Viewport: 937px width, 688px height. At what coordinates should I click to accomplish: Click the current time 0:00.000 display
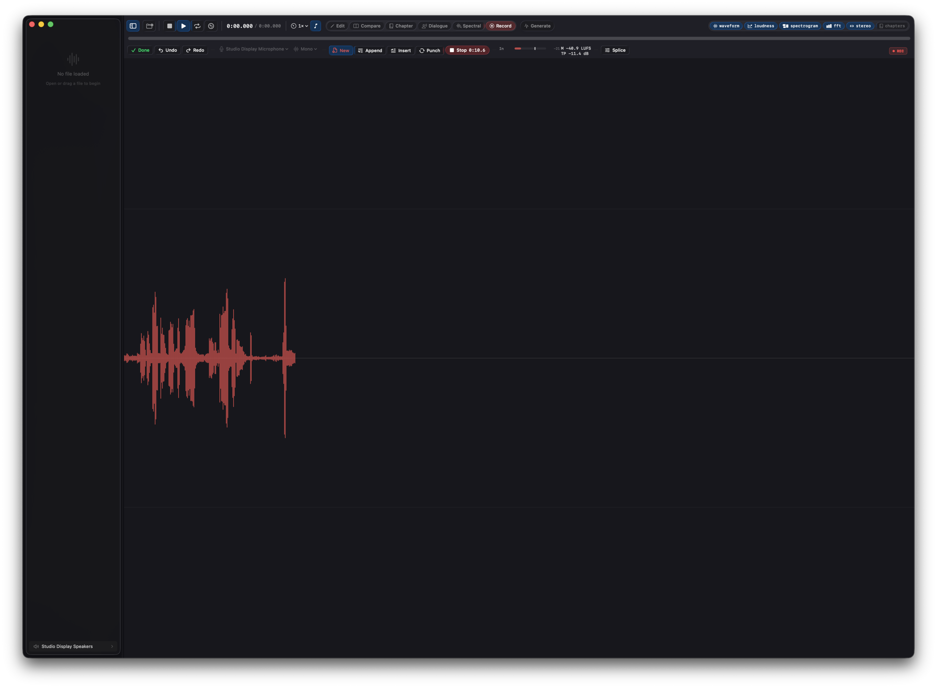[x=240, y=26]
